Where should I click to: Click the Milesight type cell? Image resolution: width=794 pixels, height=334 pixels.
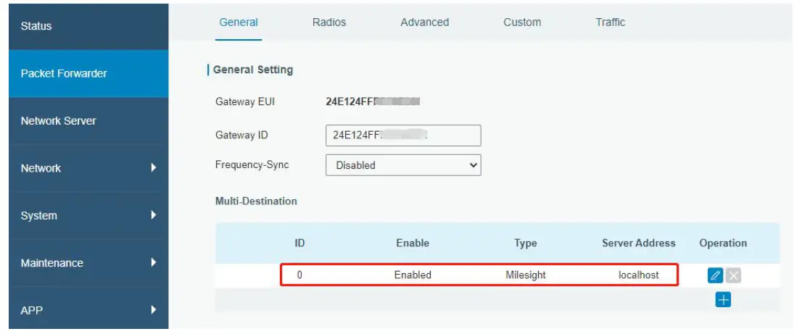coord(526,275)
